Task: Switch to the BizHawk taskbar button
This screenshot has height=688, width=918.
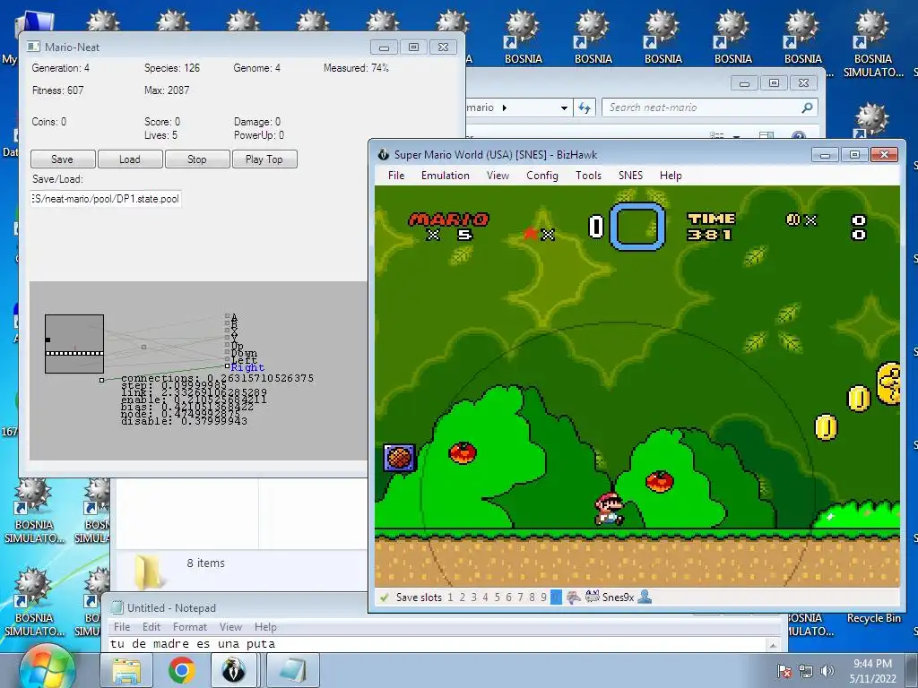Action: pos(232,670)
